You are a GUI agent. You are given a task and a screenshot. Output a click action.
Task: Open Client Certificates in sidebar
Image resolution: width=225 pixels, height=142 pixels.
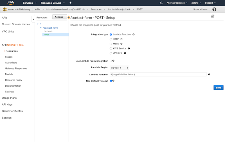(12, 111)
